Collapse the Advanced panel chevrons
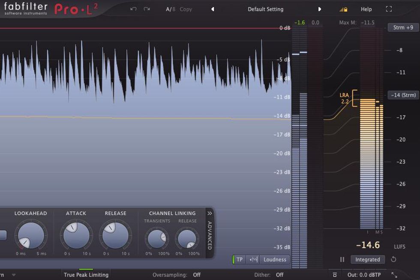This screenshot has width=420, height=280. [x=210, y=213]
